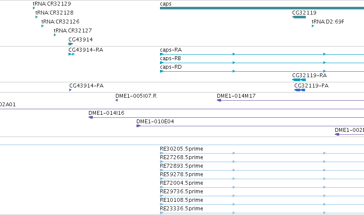Select the DME1-014I16 arrowhead
This screenshot has width=364, height=215.
pyautogui.click(x=91, y=117)
